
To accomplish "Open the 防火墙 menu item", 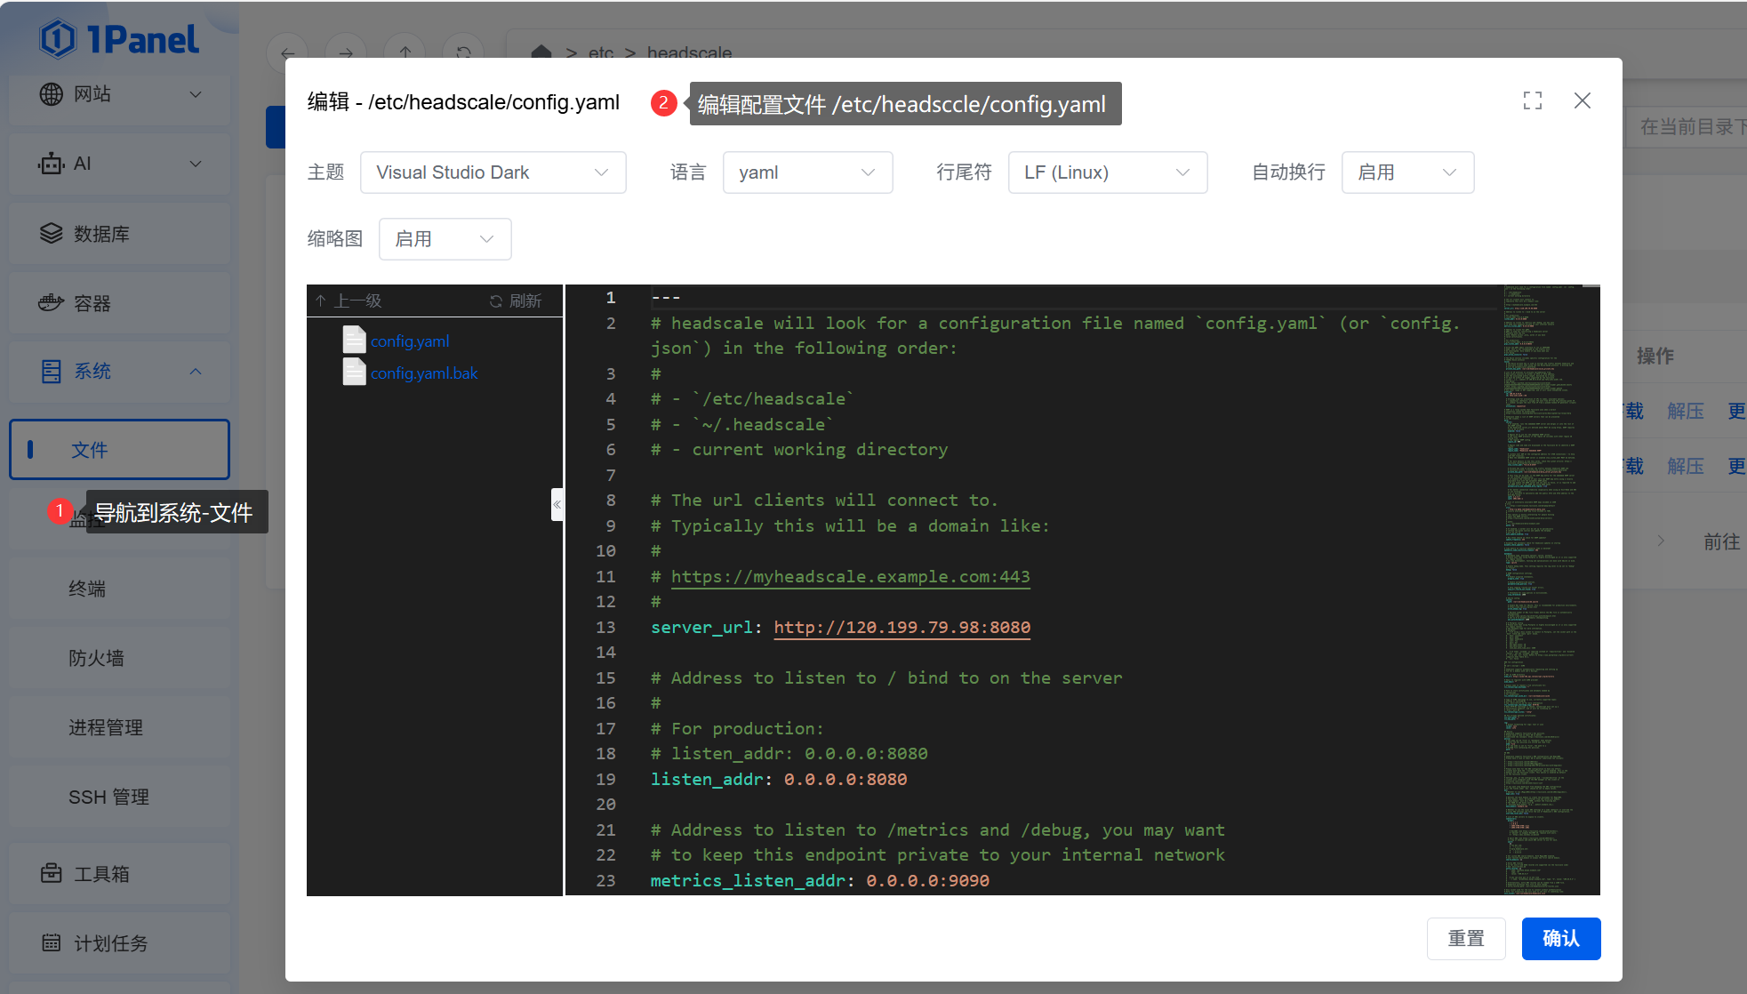I will [119, 658].
